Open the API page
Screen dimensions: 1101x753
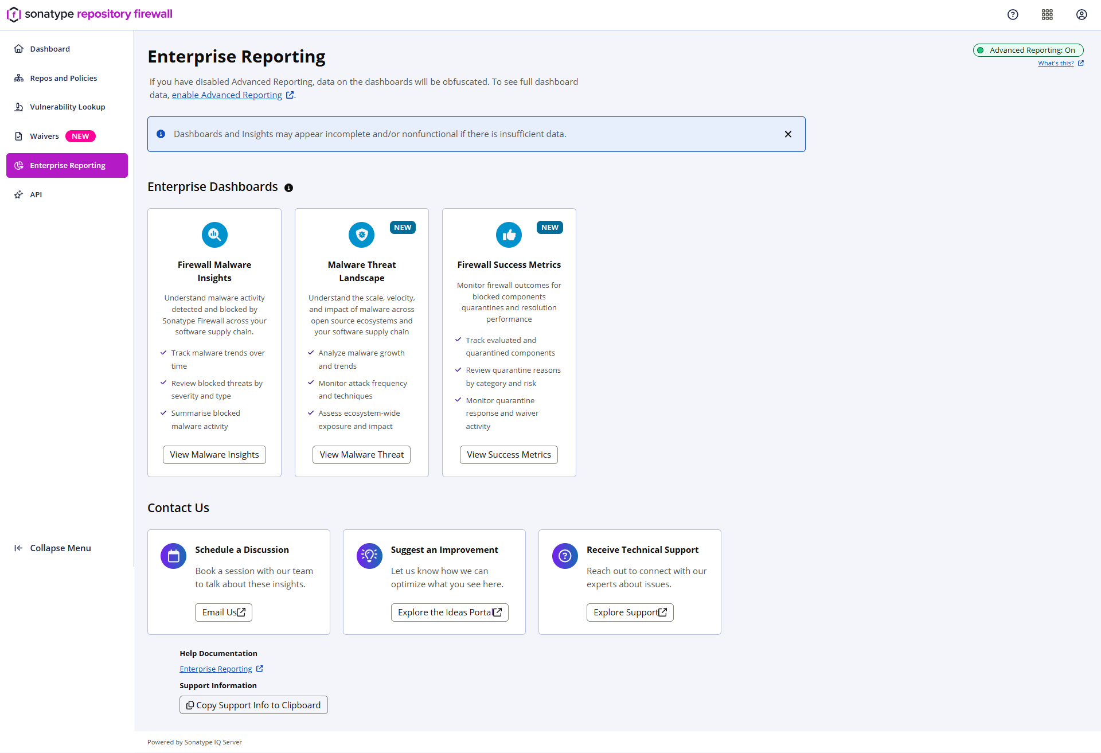point(67,194)
